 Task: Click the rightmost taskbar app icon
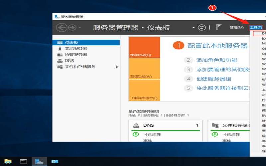[55, 162]
